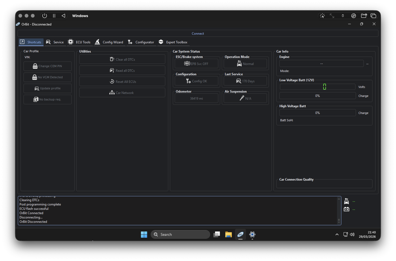Click the car service icon beside 170 Days
Viewport: 396px width, 261px height.
(239, 81)
